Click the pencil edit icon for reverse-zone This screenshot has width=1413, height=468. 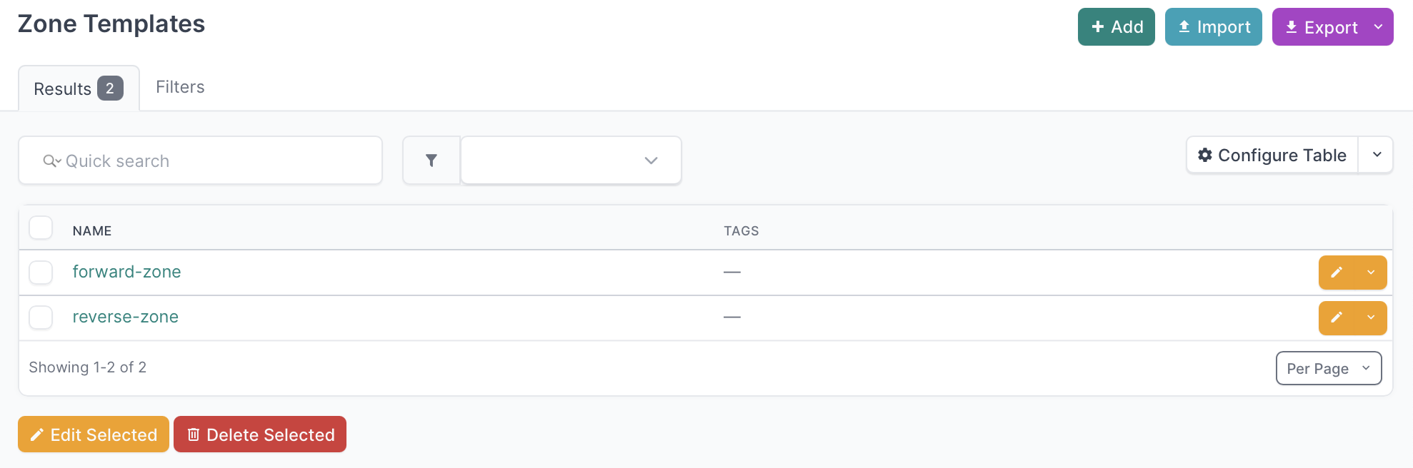1337,317
